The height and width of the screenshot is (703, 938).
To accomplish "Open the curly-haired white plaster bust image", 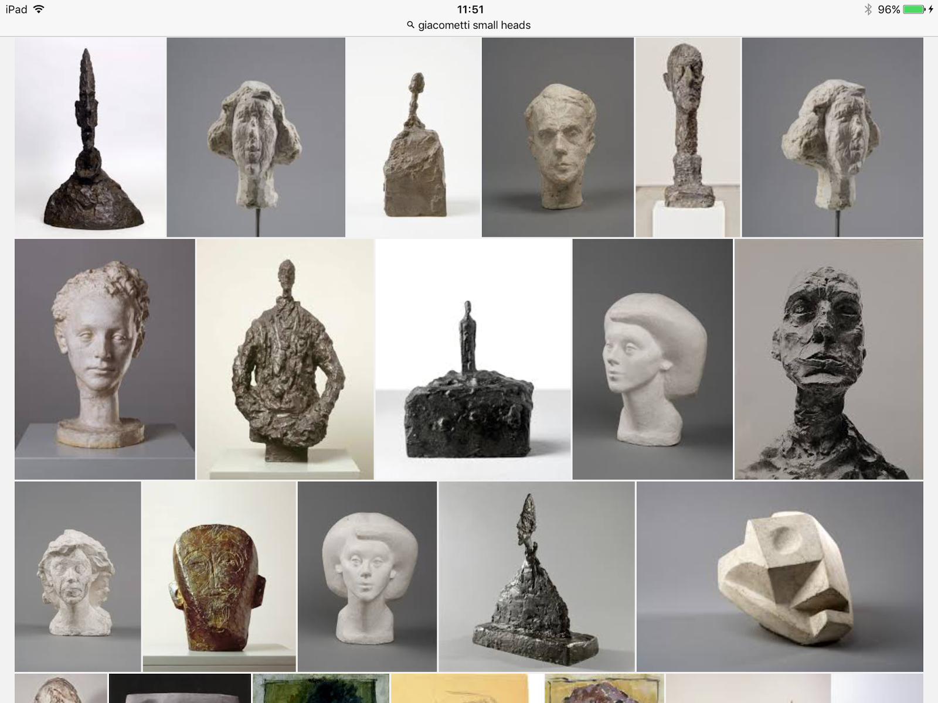I will [104, 359].
